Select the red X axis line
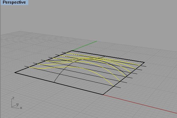Image resolution: width=177 pixels, height=118 pixels. click(140, 104)
